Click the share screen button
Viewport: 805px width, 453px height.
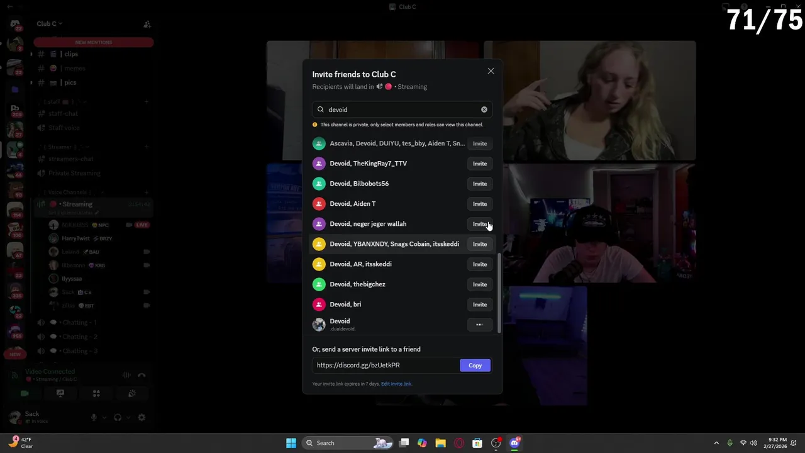coord(60,393)
